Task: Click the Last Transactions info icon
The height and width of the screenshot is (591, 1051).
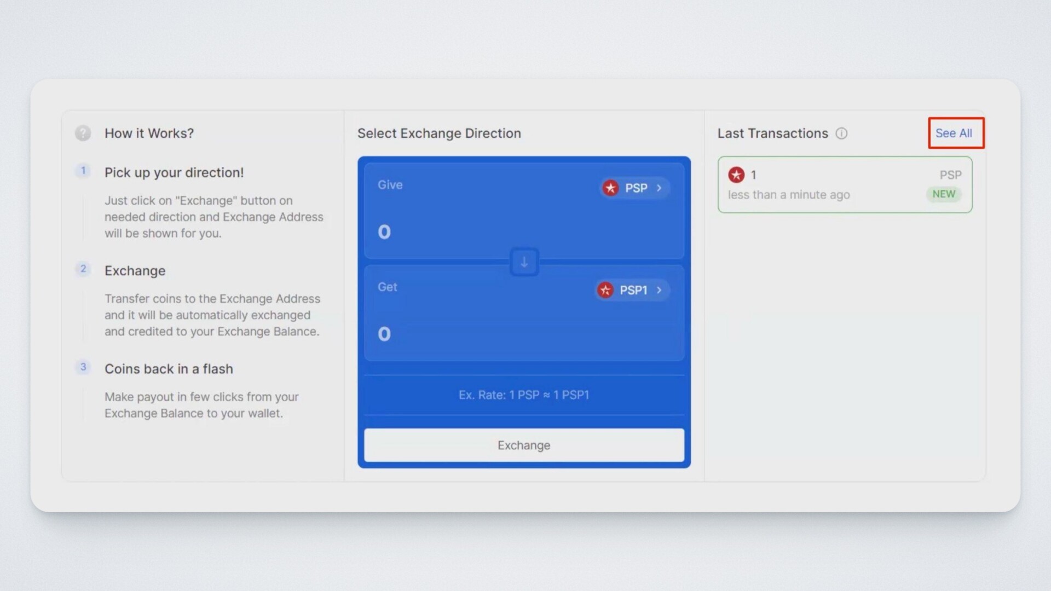Action: [841, 134]
